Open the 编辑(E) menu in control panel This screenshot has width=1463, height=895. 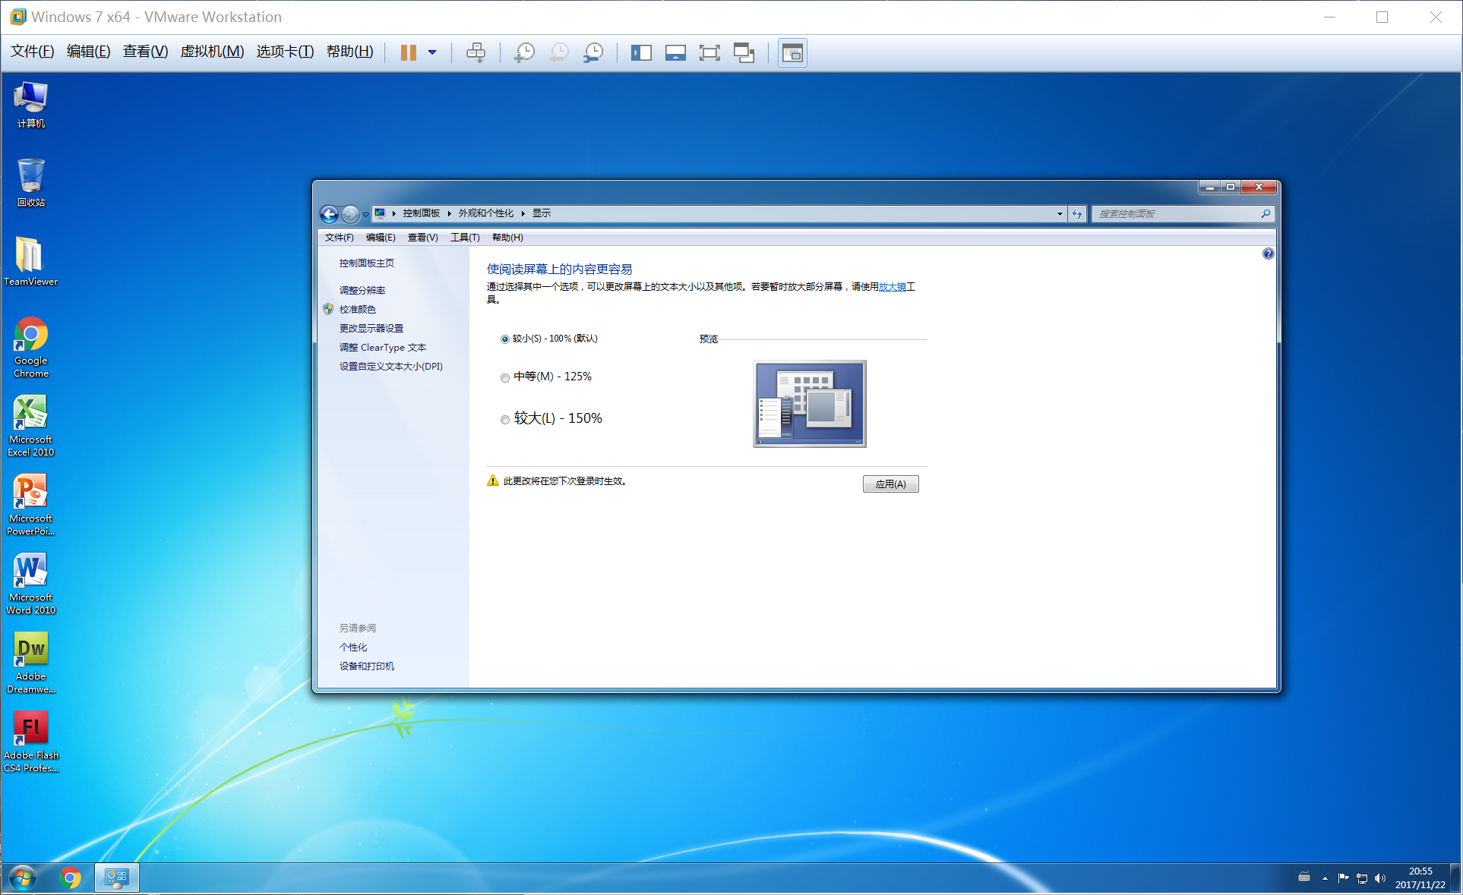pos(381,238)
